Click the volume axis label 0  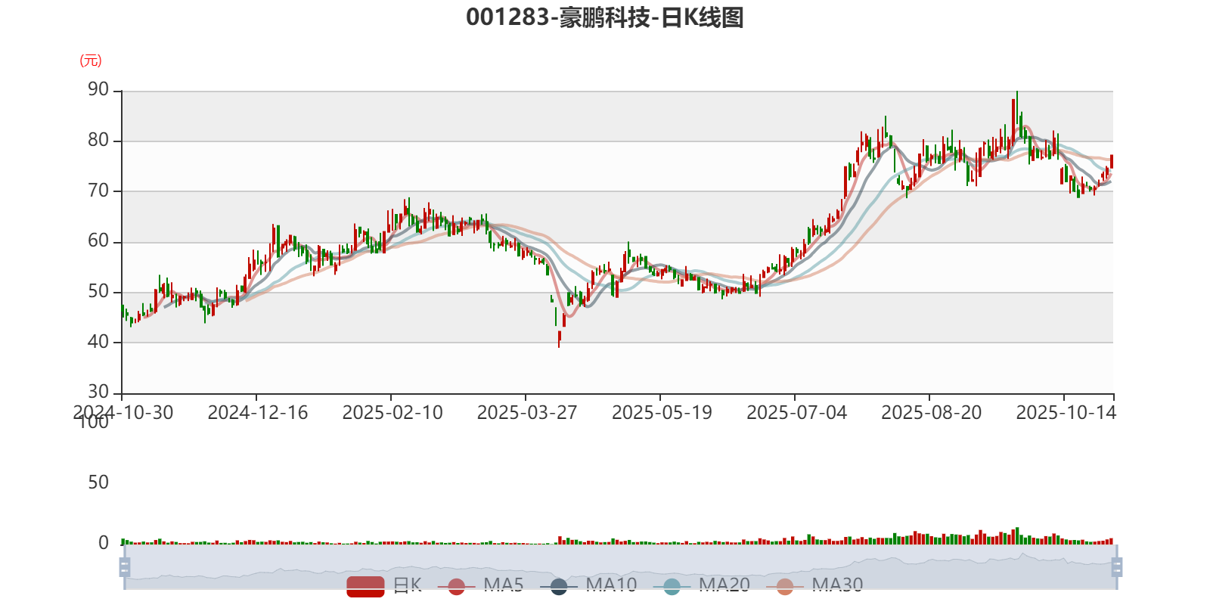(x=104, y=543)
